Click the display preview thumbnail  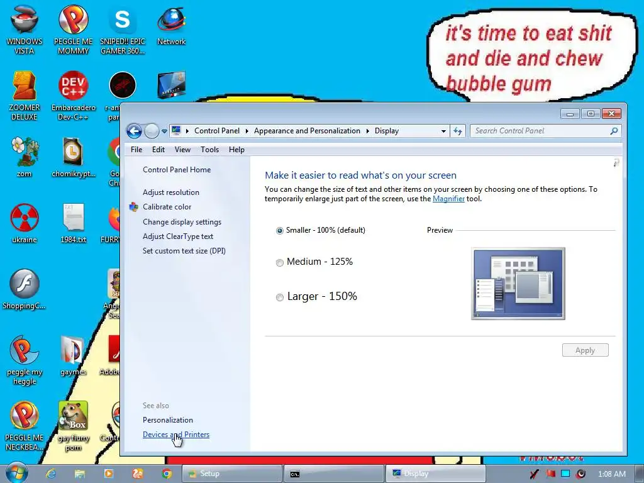point(518,284)
